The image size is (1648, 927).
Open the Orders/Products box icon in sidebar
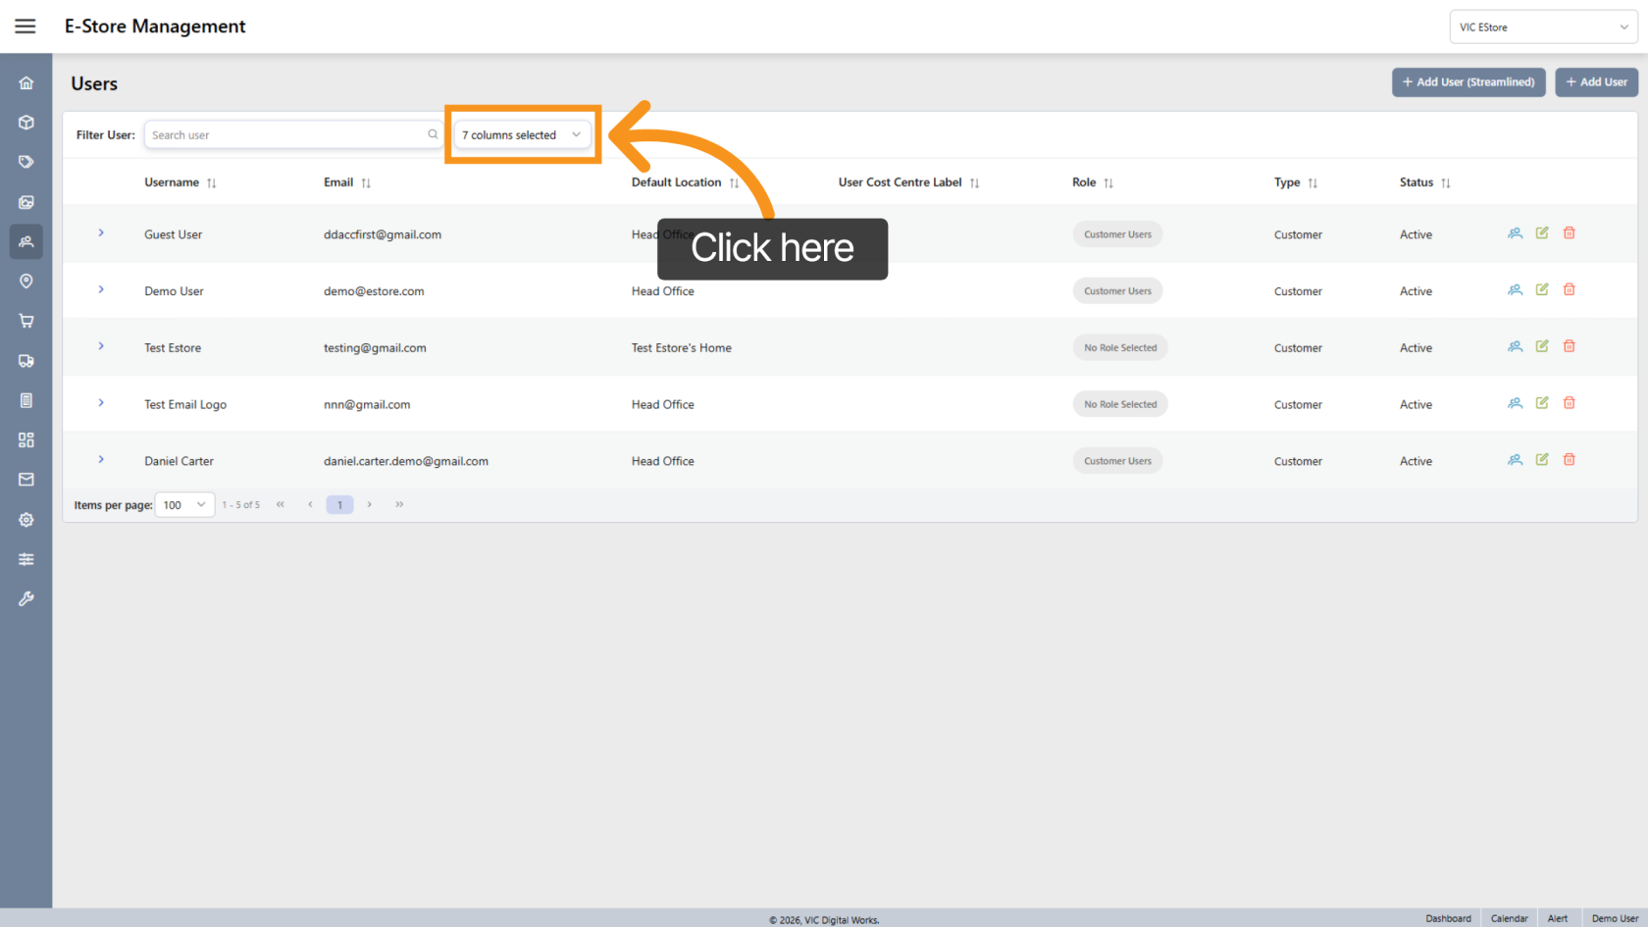coord(26,122)
